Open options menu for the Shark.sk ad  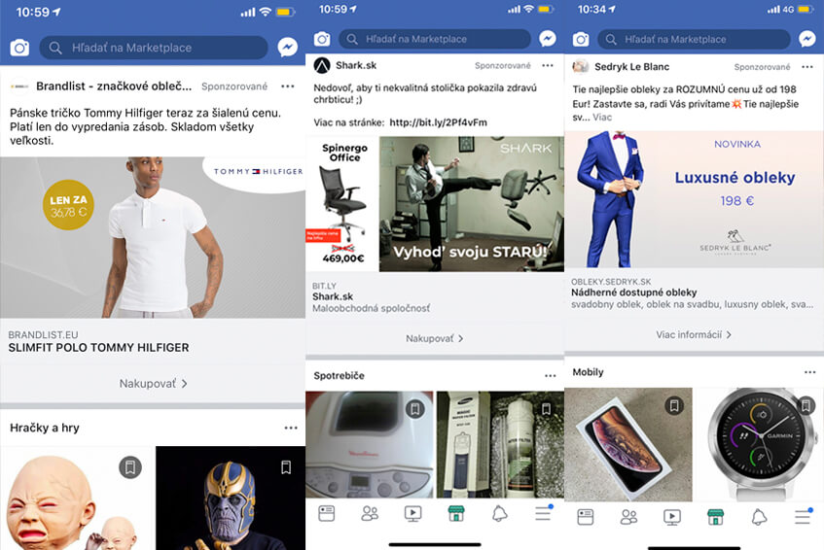(x=548, y=66)
